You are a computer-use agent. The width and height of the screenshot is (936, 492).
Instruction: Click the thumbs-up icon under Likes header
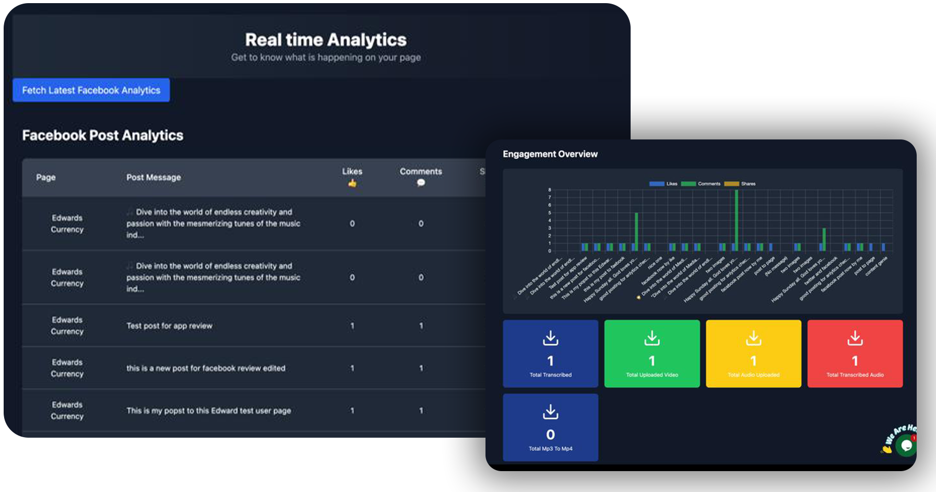click(352, 183)
